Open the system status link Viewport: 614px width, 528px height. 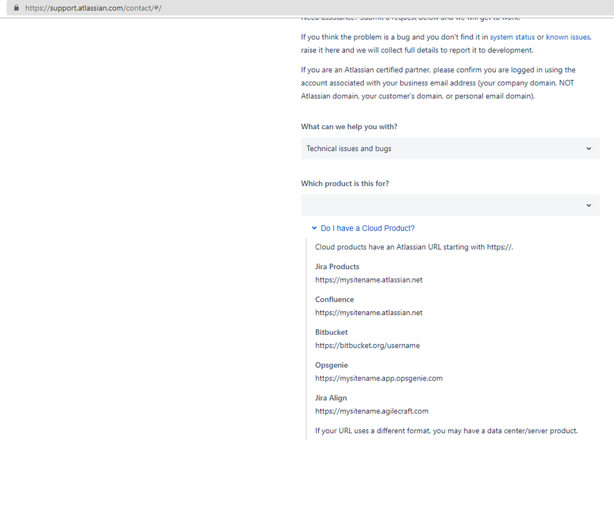(x=512, y=37)
